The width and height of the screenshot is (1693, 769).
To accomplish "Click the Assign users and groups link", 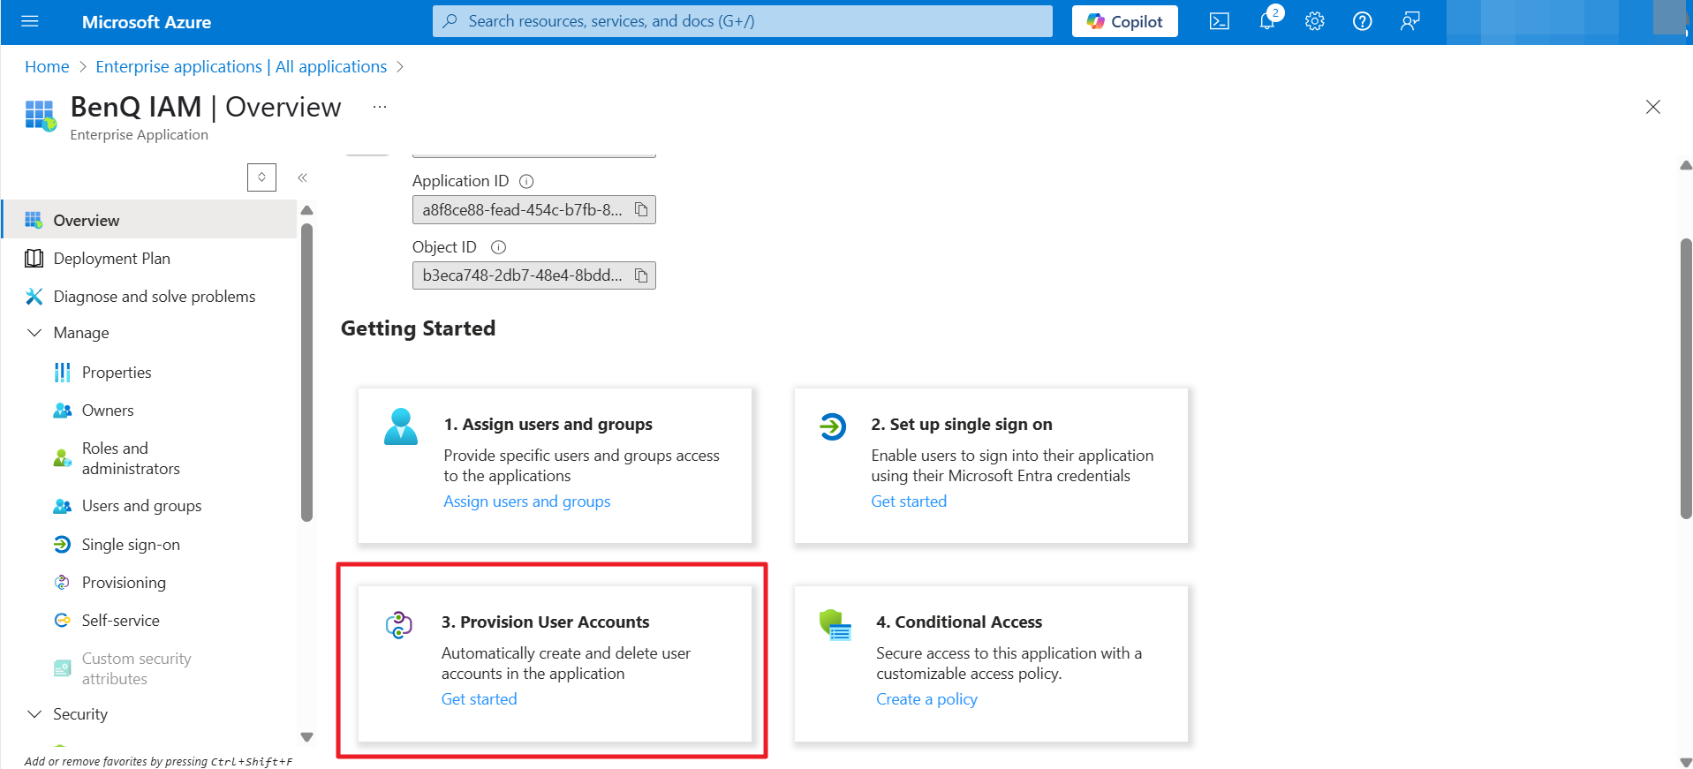I will (526, 501).
